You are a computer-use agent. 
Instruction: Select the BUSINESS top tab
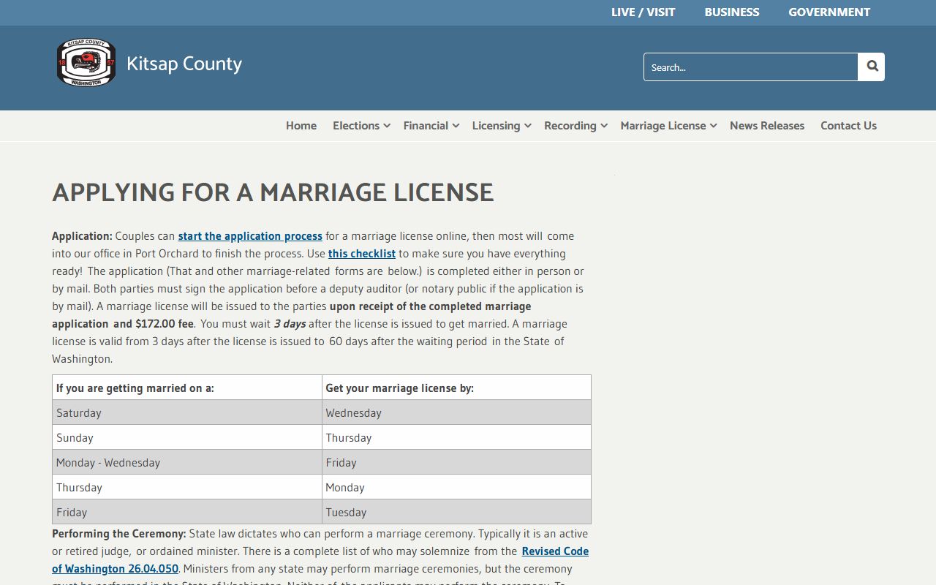(732, 12)
